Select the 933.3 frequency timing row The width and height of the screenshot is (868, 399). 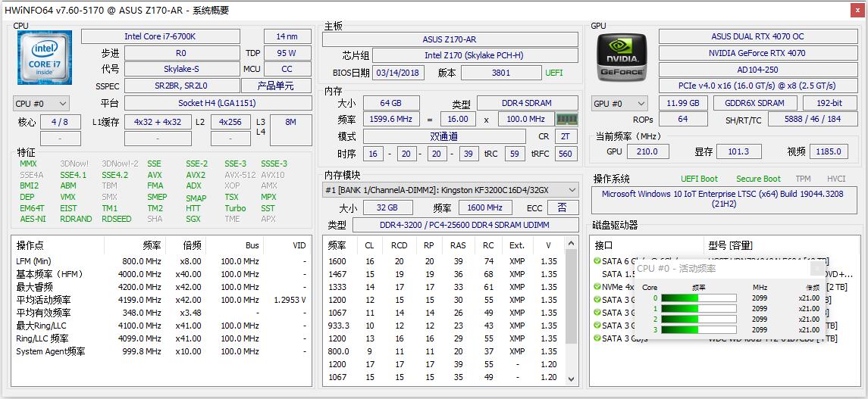click(x=444, y=326)
